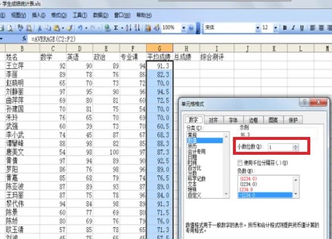Open Excel Help with the question-mark icon
This screenshot has height=239, width=332.
tap(191, 28)
